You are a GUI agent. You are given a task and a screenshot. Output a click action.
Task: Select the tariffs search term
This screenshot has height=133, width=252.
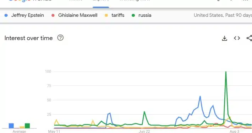pos(118,15)
